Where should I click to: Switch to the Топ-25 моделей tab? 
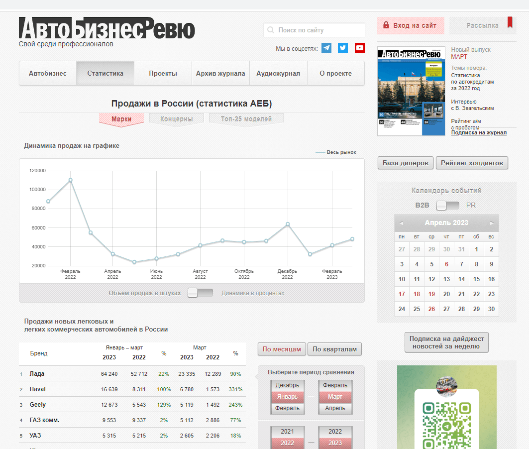246,119
